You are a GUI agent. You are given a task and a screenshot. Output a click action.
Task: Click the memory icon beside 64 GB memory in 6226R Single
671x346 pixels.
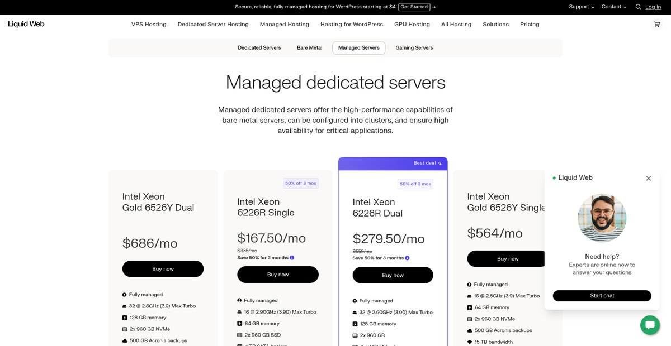point(240,324)
